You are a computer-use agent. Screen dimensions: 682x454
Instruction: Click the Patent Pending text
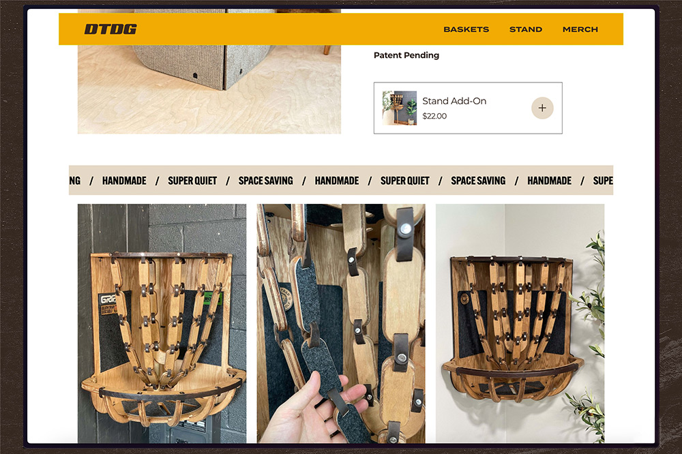pyautogui.click(x=406, y=55)
